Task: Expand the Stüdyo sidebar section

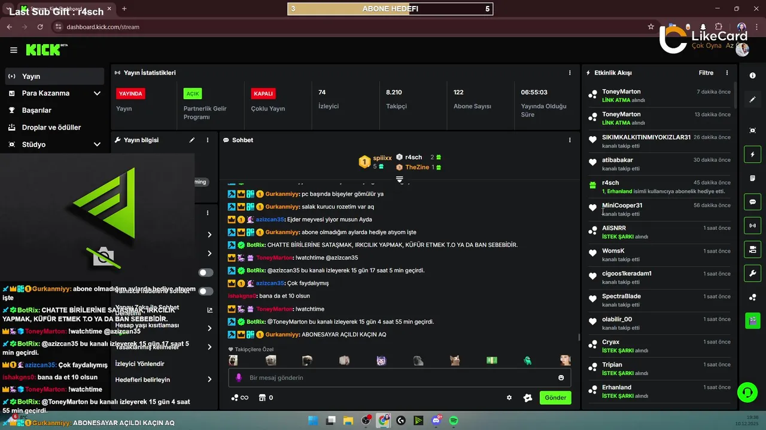Action: pos(97,145)
